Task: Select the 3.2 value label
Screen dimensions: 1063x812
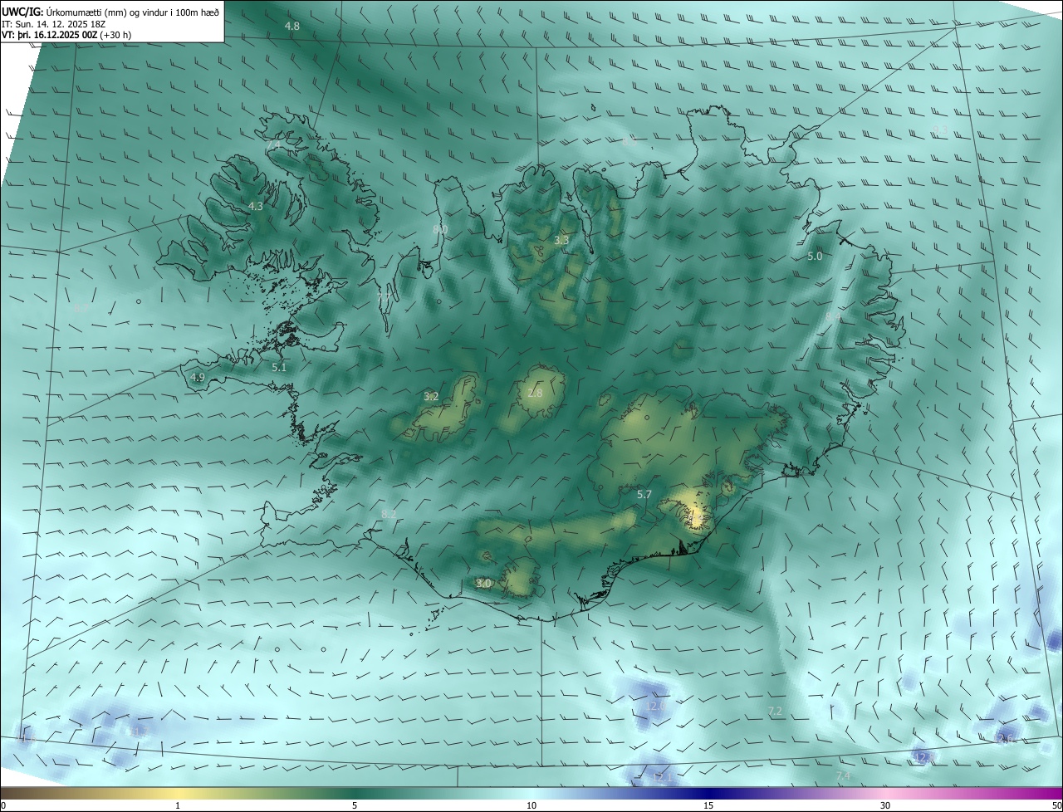Action: click(x=431, y=397)
